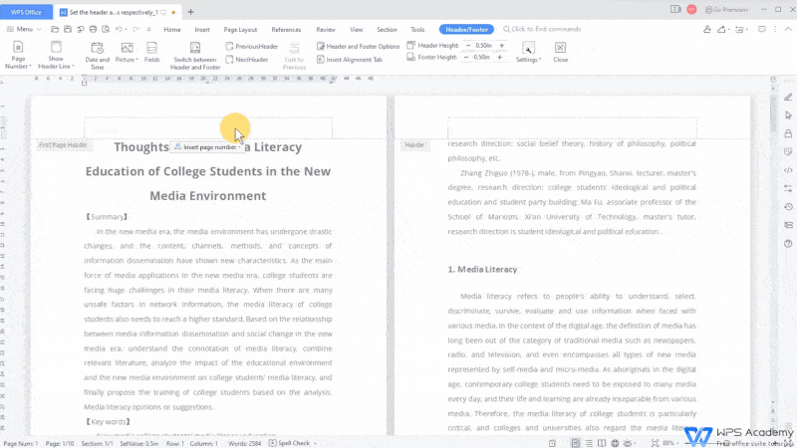Click the Words: 2584 count

click(244, 443)
